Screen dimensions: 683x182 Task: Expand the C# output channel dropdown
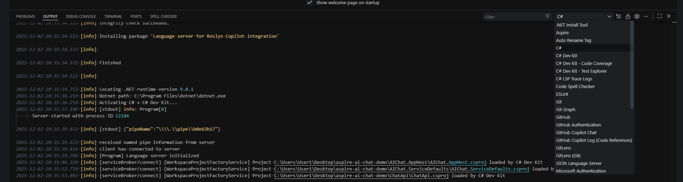(583, 16)
